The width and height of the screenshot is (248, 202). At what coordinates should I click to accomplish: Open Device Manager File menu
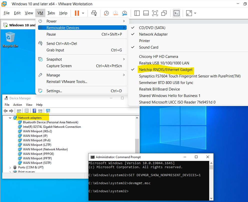(7, 105)
